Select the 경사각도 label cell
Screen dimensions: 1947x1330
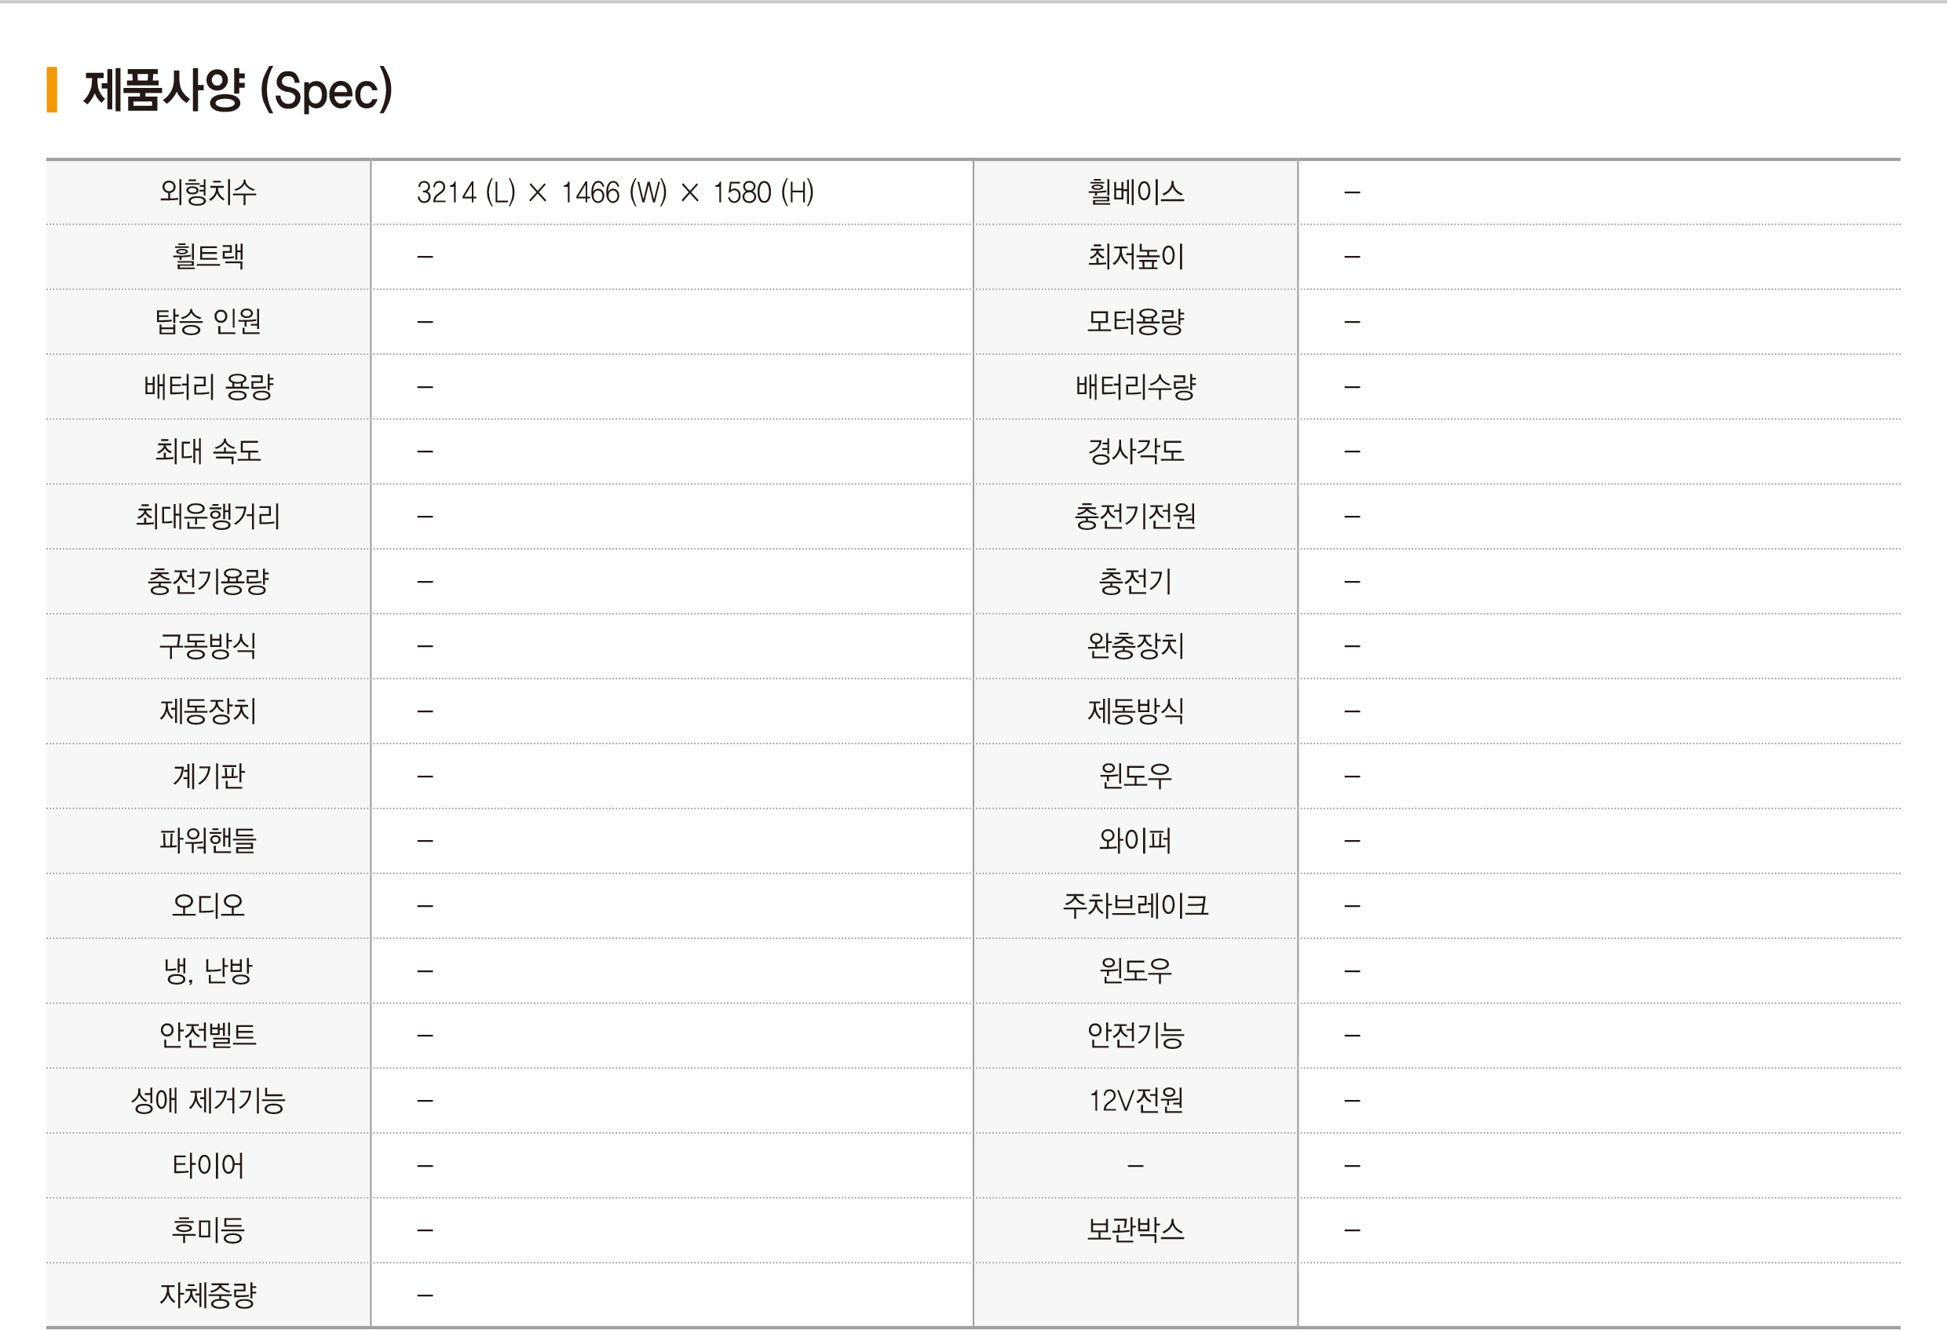tap(1135, 451)
